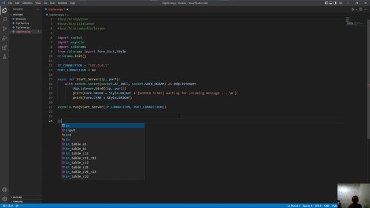Expand the OUTLINE section
This screenshot has height=208, width=370.
[25, 197]
